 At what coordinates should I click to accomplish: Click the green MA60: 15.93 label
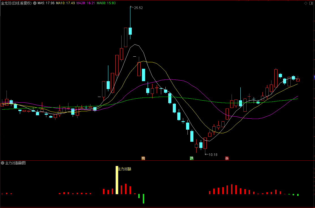(x=106, y=3)
